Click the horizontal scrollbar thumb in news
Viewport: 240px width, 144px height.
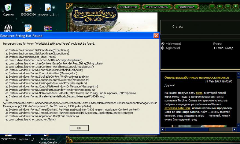pyautogui.click(x=187, y=130)
